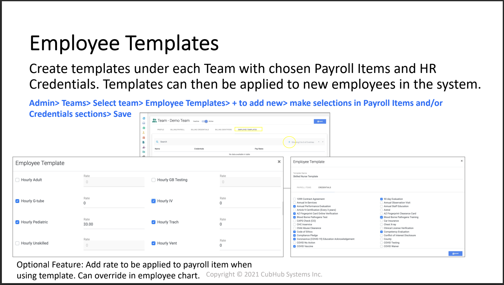Screen dimensions: 504x285
Task: Uncheck the COVID Vaccine credential
Action: coord(295,246)
